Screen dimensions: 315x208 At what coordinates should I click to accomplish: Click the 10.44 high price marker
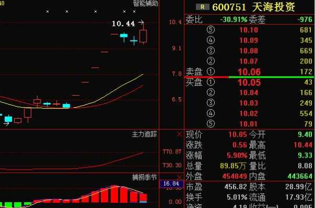point(123,24)
